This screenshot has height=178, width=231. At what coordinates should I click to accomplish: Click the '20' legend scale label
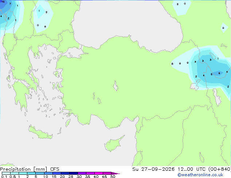[62, 177]
